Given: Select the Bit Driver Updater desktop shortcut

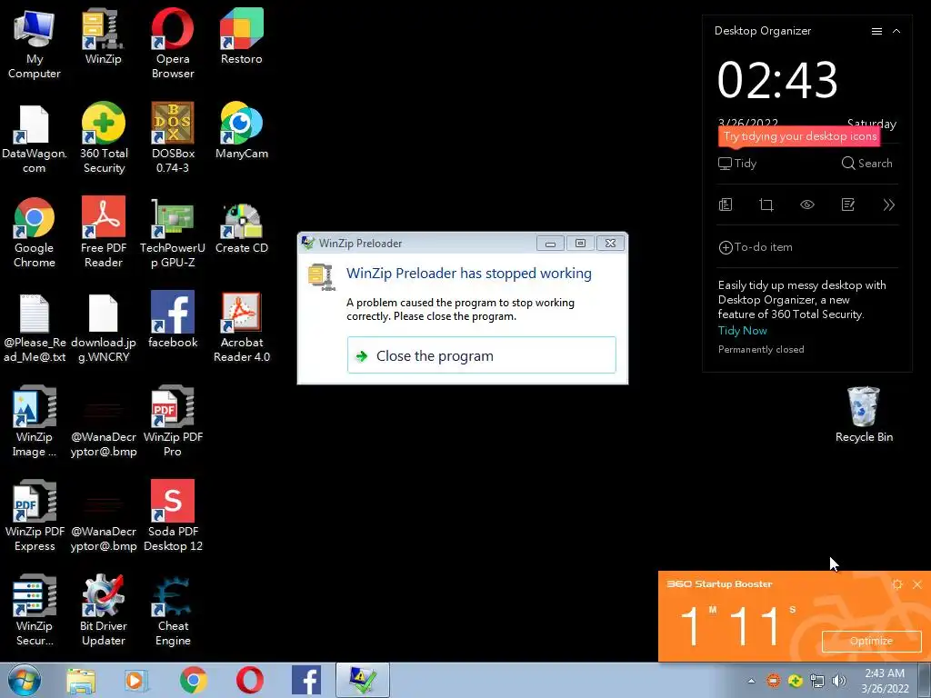Looking at the screenshot, I should [x=104, y=610].
